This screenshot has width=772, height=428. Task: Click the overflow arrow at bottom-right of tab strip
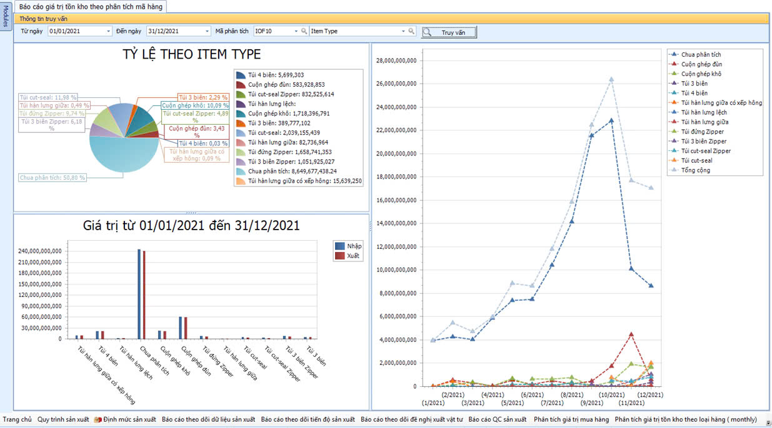(x=768, y=422)
